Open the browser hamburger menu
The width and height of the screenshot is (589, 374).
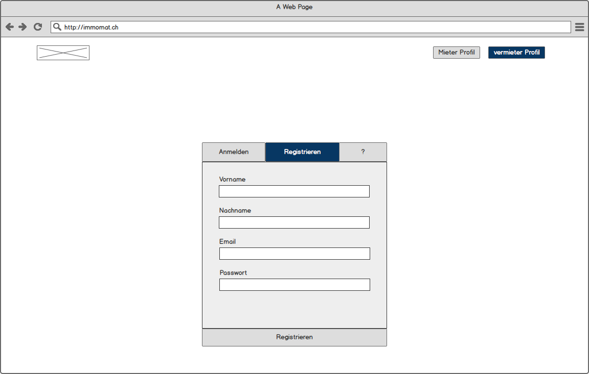[579, 27]
